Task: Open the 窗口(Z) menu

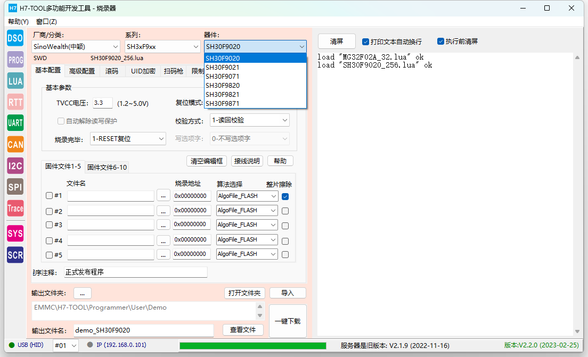Action: click(46, 22)
